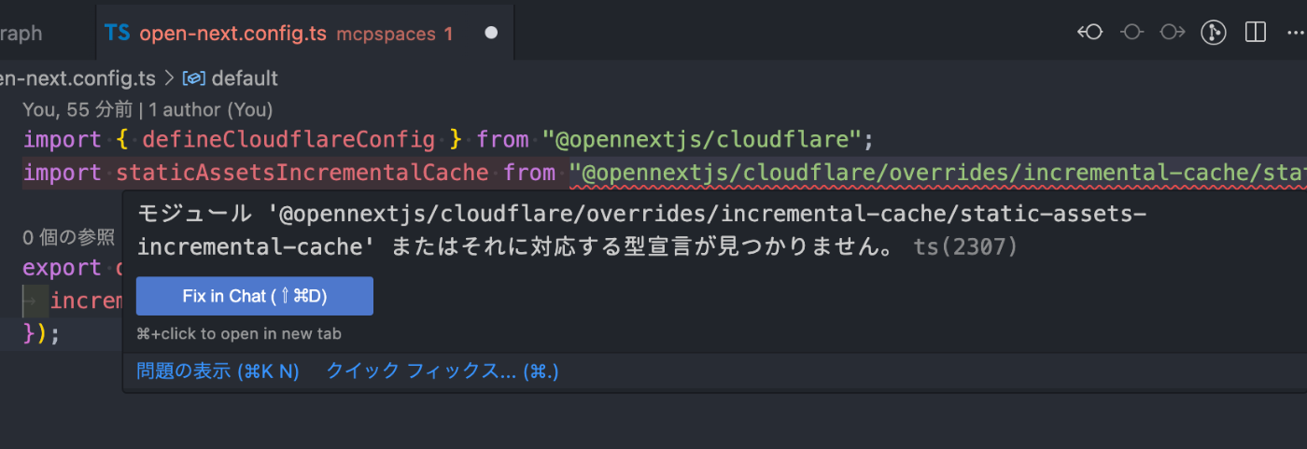Viewport: 1307px width, 449px height.
Task: Click the staticAssetsIncrementalCache import name
Action: coord(302,173)
